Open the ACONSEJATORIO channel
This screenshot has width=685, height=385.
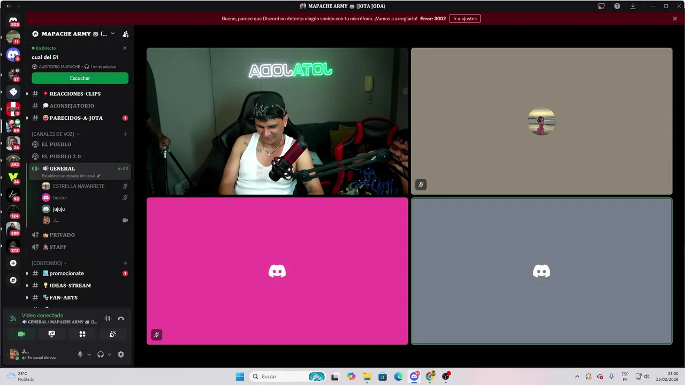[80, 106]
